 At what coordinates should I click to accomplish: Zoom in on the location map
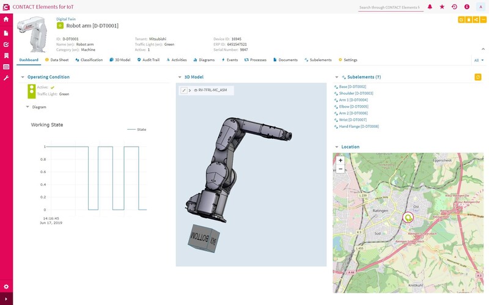pyautogui.click(x=340, y=160)
